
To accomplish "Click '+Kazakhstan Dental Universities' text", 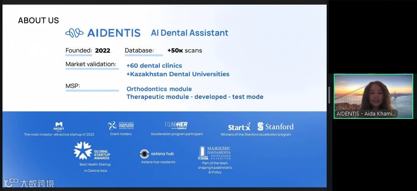I will click(178, 74).
